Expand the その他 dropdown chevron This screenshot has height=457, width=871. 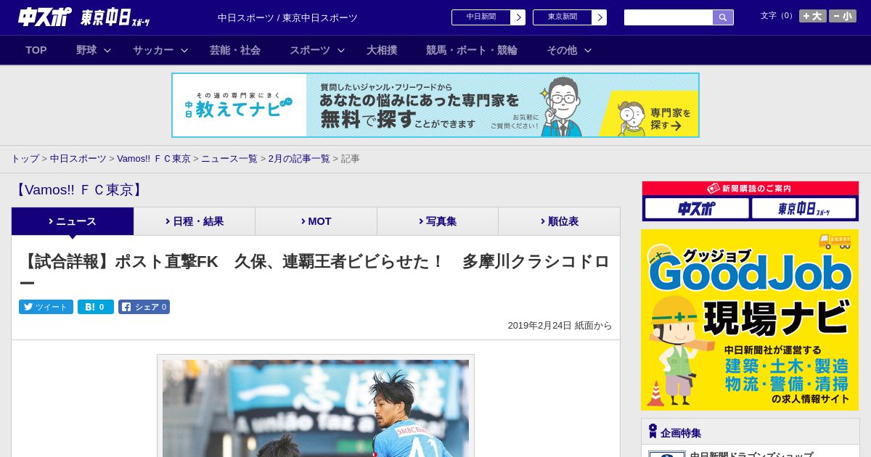tap(588, 51)
